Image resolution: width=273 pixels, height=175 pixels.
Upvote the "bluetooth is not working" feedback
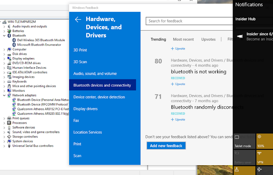click(178, 84)
